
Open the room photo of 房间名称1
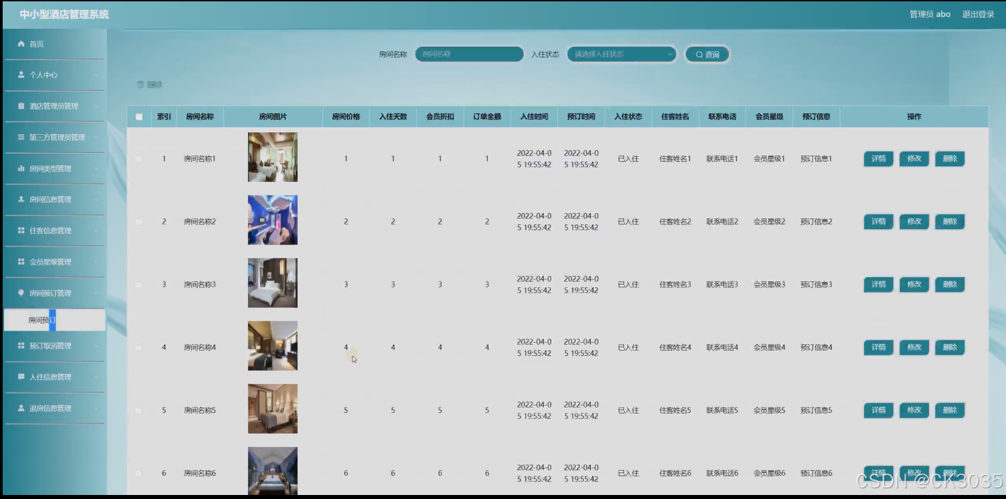coord(273,157)
